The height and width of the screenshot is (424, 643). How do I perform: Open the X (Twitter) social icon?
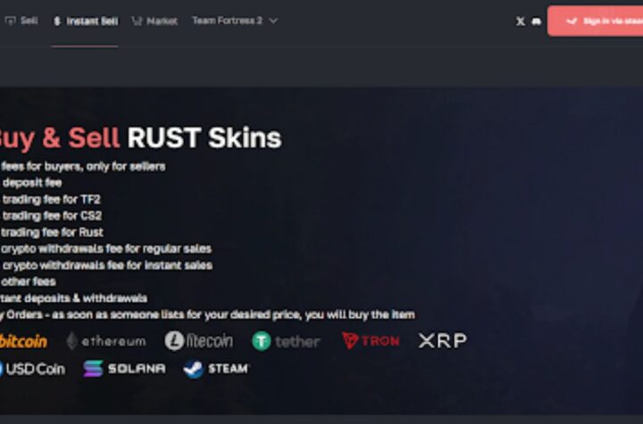(x=521, y=21)
